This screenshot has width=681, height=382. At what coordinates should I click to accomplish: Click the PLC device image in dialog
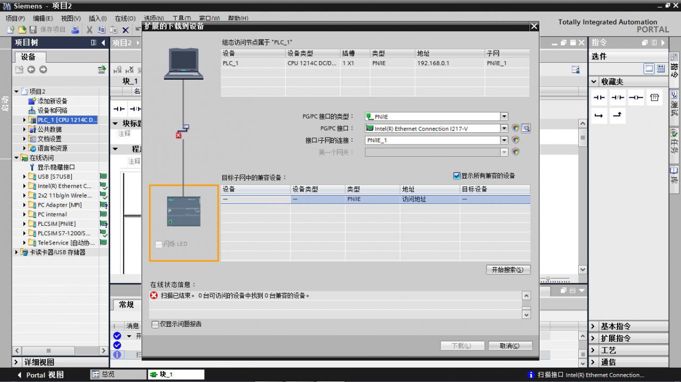(184, 211)
